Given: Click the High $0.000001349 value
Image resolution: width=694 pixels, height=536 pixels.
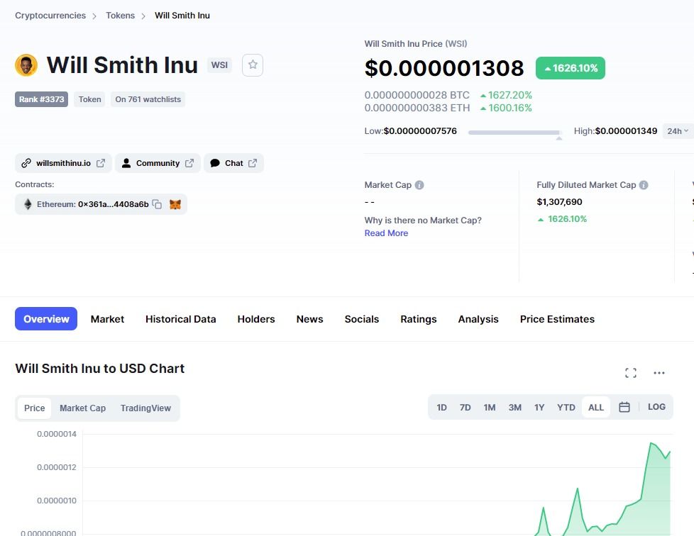Looking at the screenshot, I should (626, 131).
